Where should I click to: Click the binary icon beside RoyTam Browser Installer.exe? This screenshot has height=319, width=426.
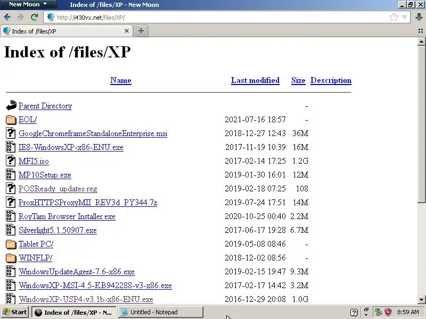click(x=11, y=216)
